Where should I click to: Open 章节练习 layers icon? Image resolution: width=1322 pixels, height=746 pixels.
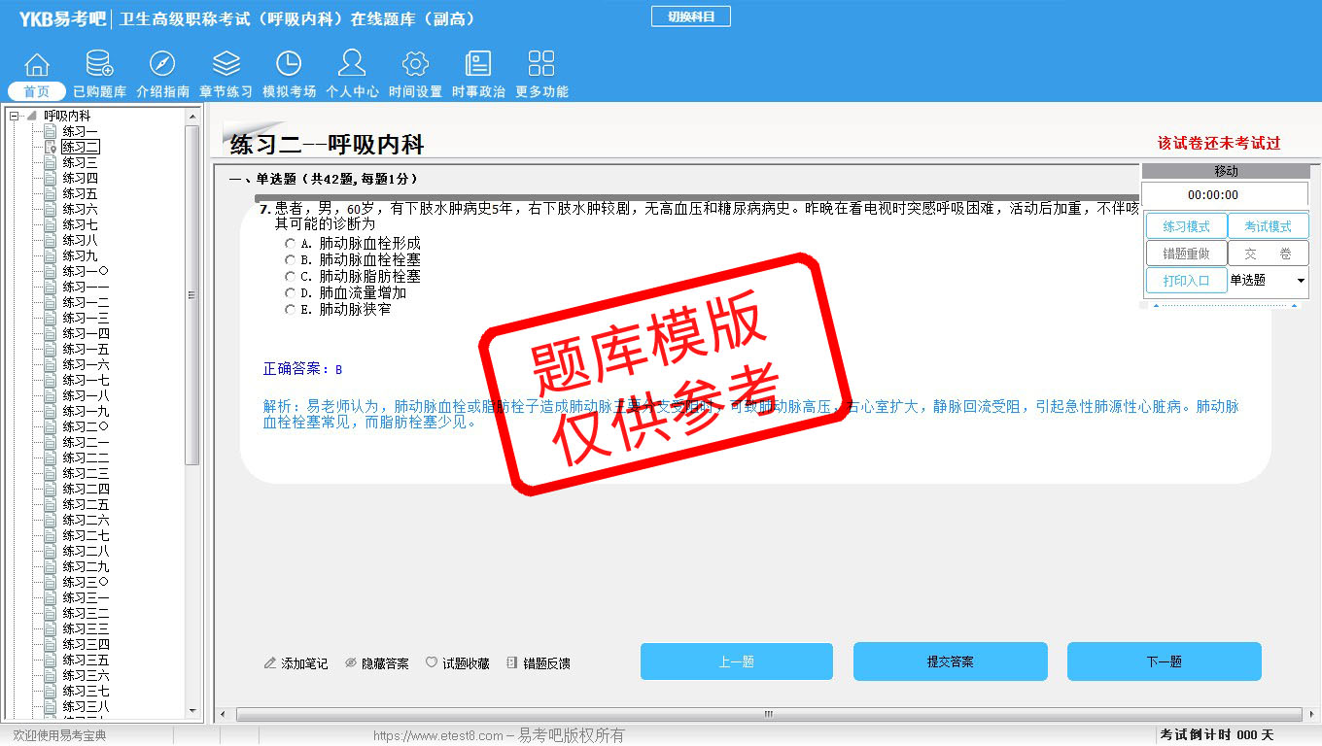(226, 65)
